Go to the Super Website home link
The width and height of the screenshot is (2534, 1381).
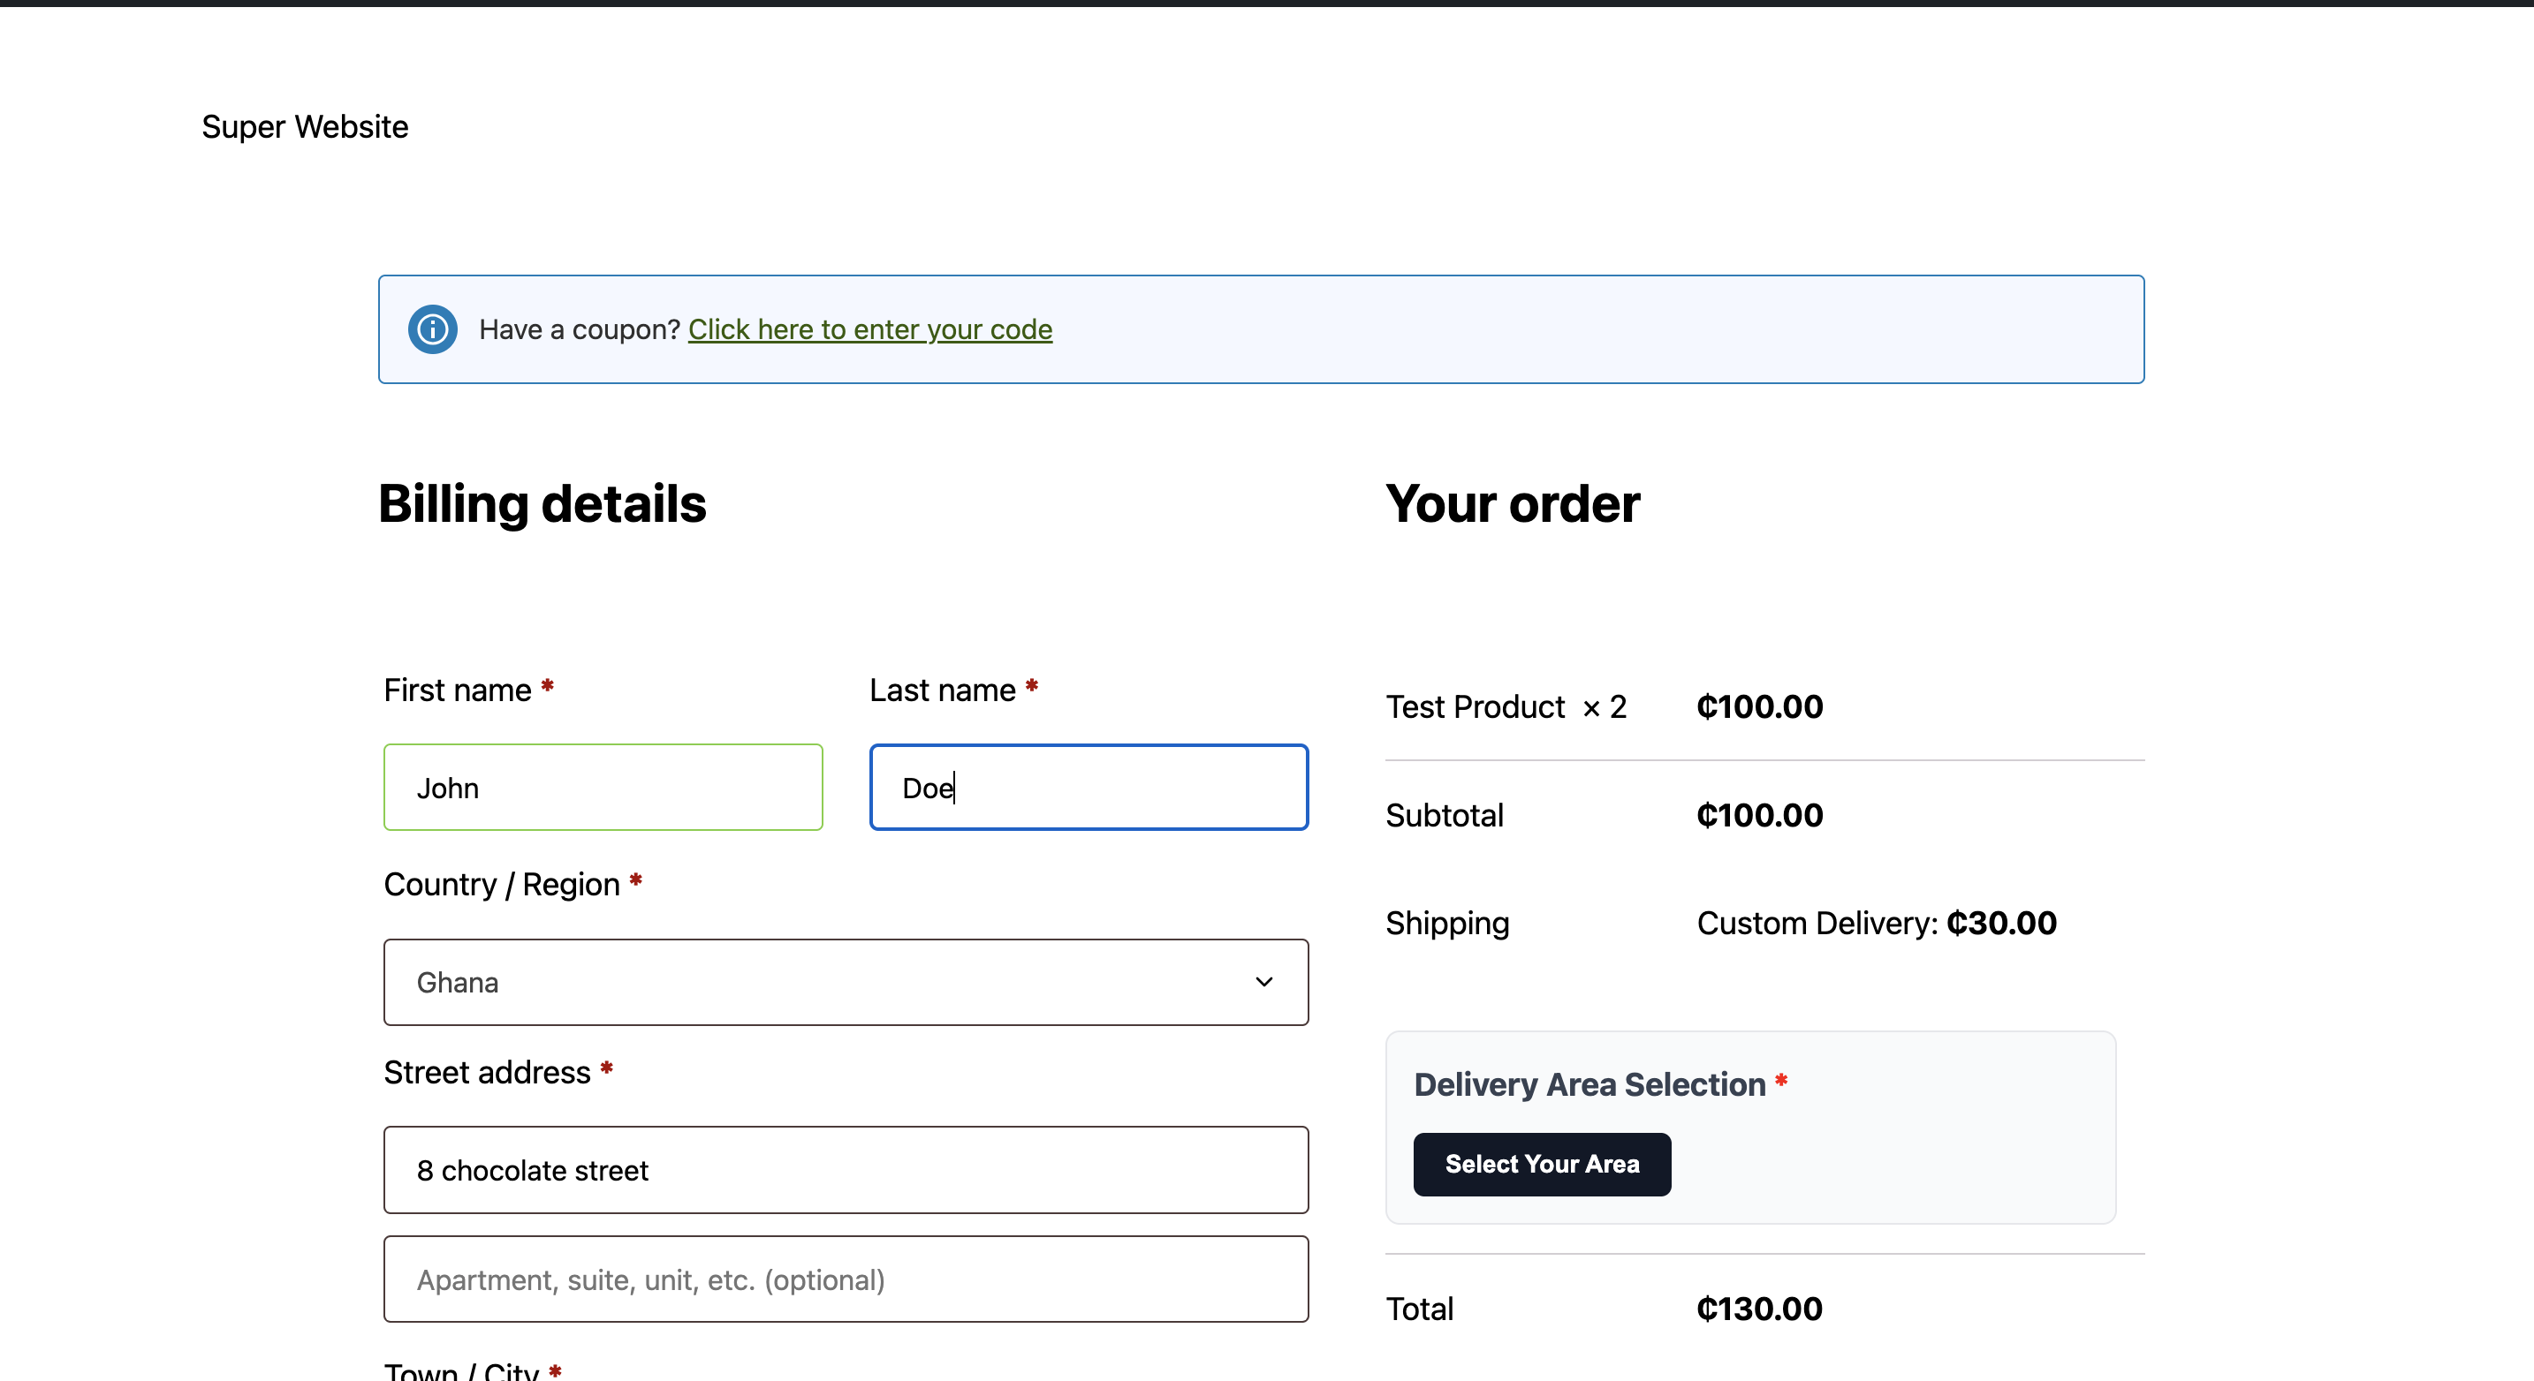click(x=305, y=125)
